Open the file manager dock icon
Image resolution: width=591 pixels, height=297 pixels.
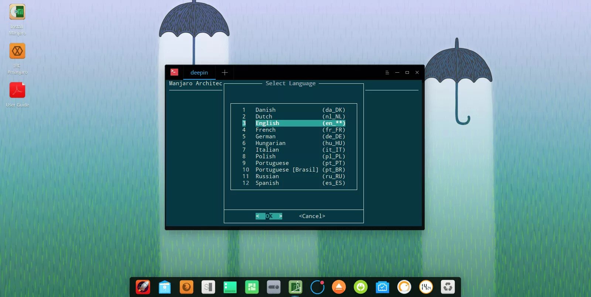(x=165, y=287)
